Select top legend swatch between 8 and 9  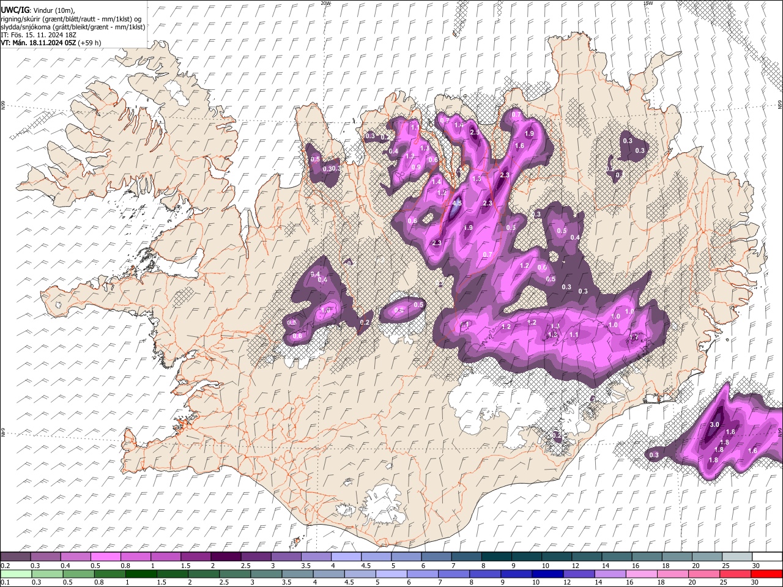(496, 557)
